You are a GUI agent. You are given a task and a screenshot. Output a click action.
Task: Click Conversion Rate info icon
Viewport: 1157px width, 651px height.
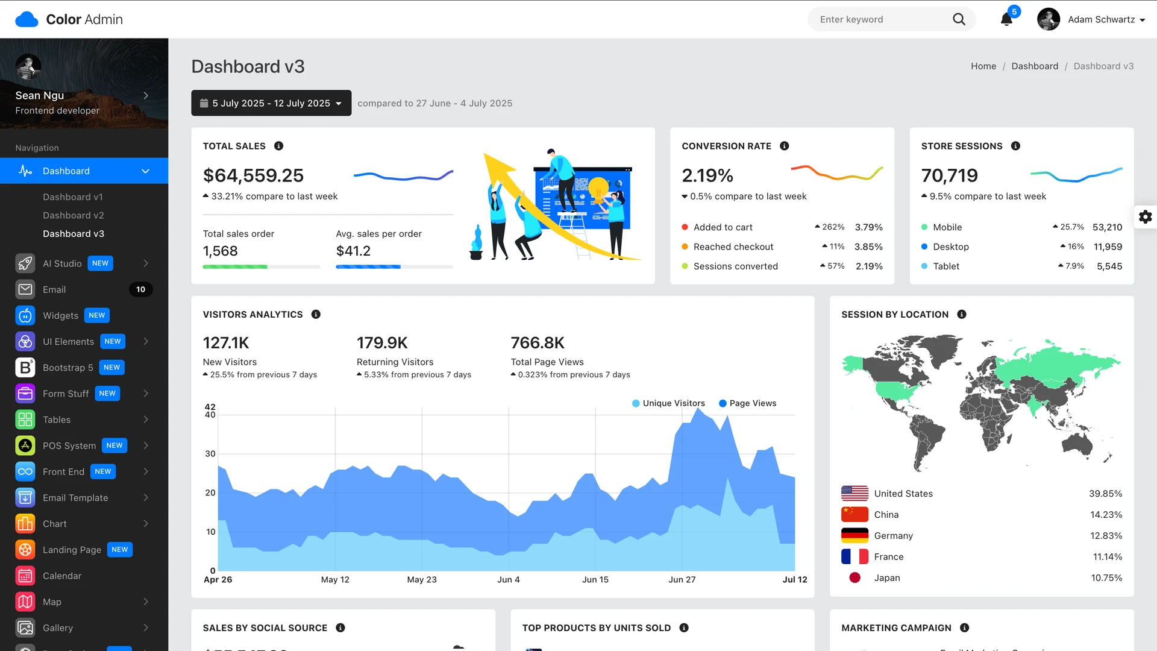tap(784, 146)
